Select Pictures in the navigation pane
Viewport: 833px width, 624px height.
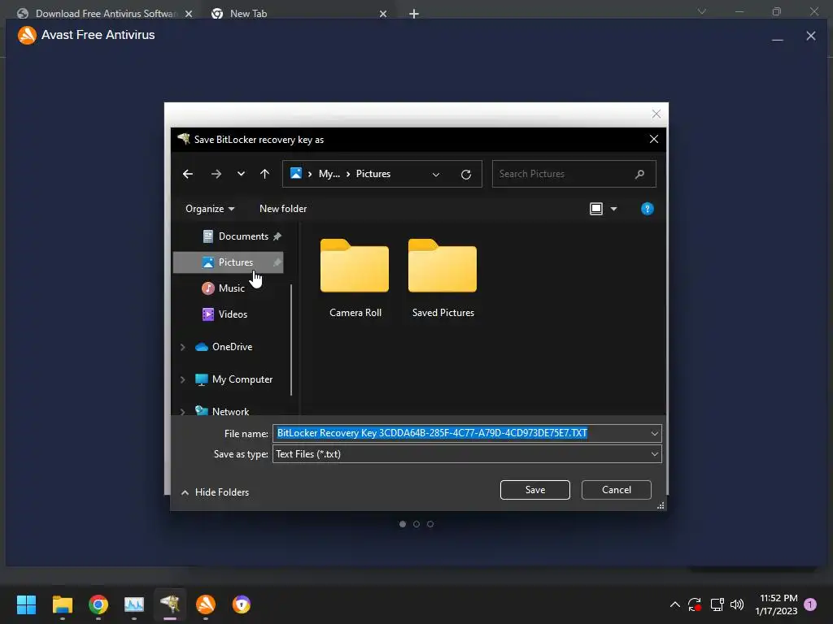coord(229,262)
